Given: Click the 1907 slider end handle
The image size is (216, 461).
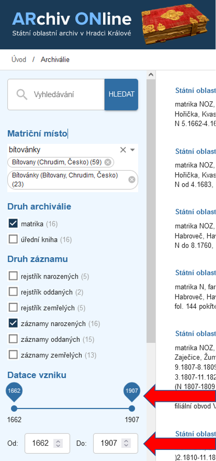Looking at the screenshot, I should 132,409.
